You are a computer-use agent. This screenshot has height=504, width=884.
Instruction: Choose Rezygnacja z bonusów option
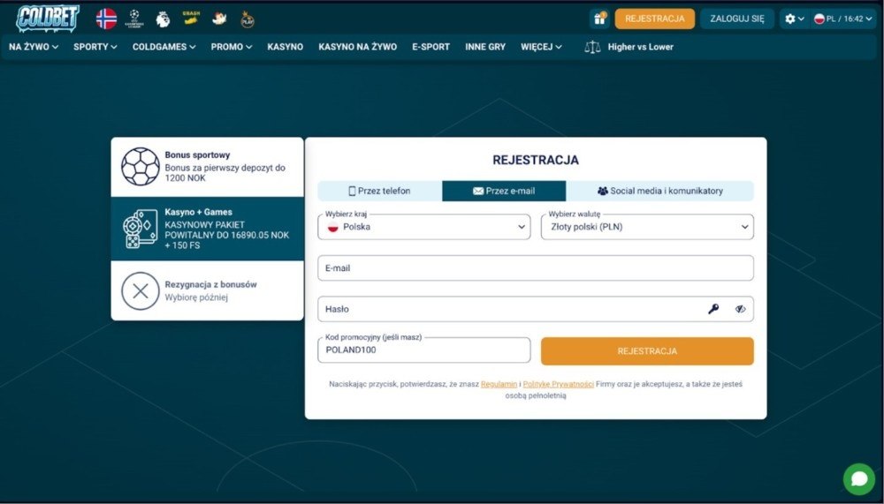(x=208, y=291)
